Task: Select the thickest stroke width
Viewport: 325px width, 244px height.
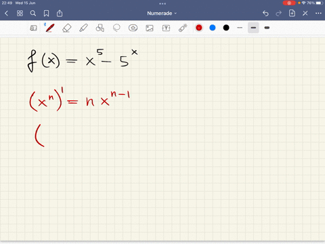Action: tap(267, 28)
